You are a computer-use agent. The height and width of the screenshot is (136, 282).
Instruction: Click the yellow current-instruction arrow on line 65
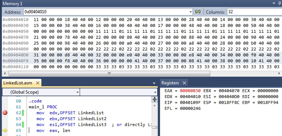pos(5,130)
